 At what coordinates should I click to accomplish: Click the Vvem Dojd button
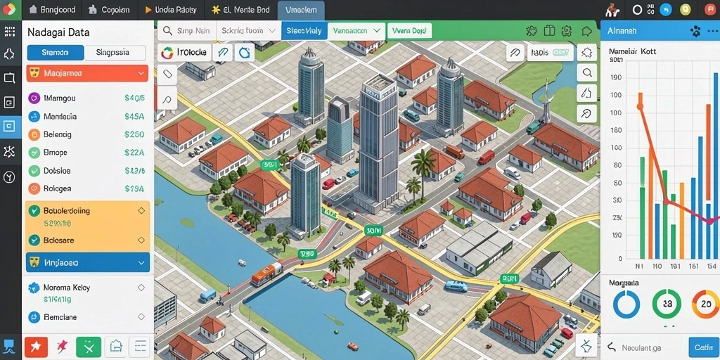tap(409, 31)
